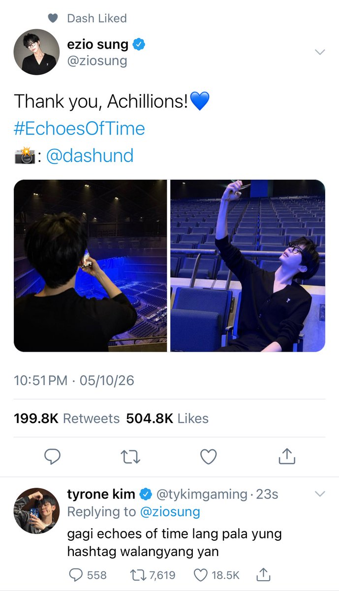This screenshot has width=339, height=591.
Task: Reply to ezio sung's tweet
Action: (52, 457)
